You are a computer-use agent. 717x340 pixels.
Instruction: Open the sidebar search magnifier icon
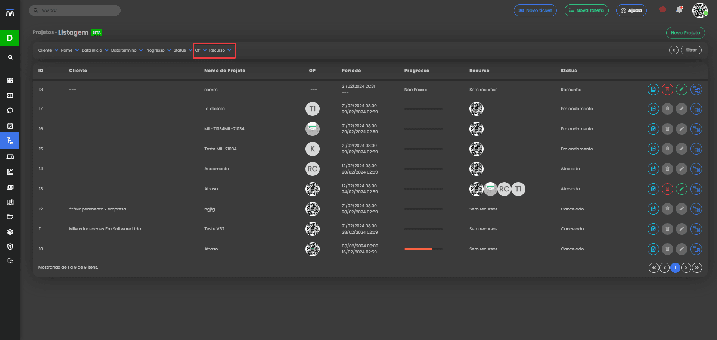pyautogui.click(x=10, y=57)
